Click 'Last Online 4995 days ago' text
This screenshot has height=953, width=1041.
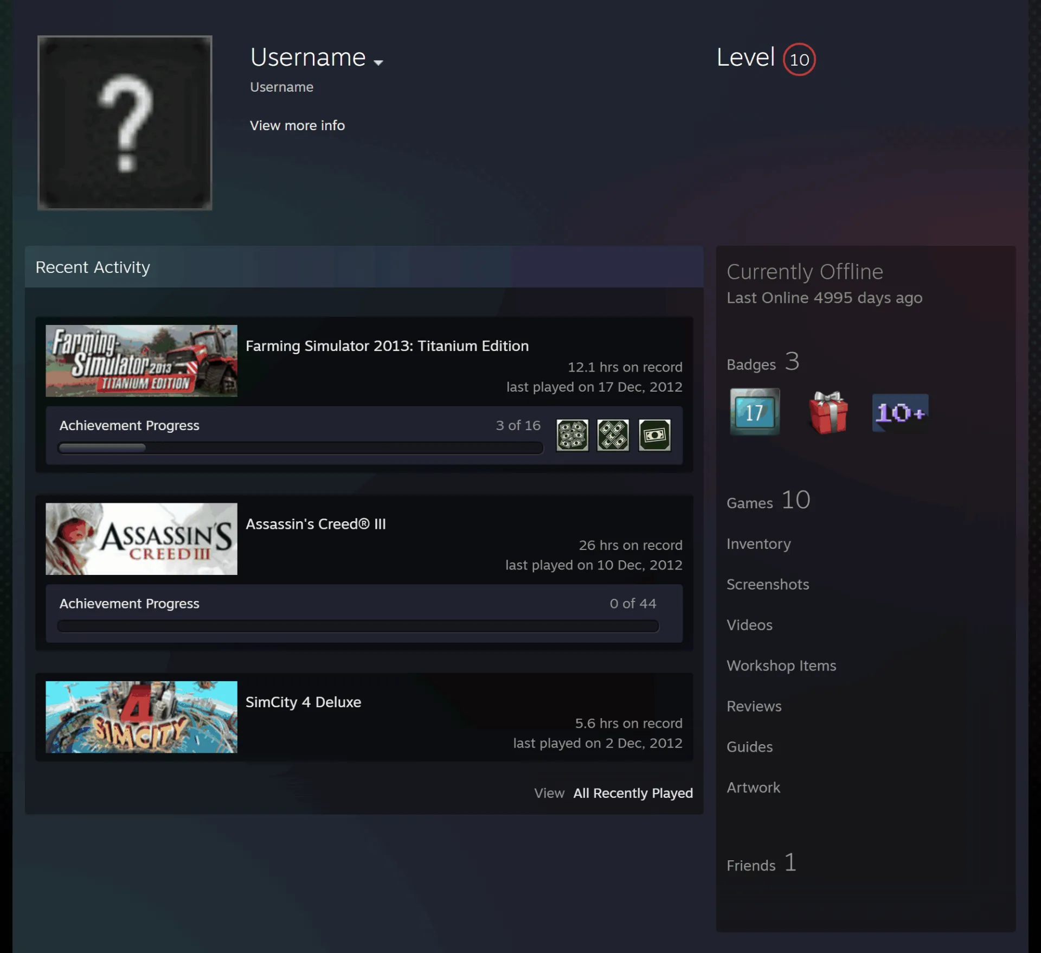[x=824, y=298]
